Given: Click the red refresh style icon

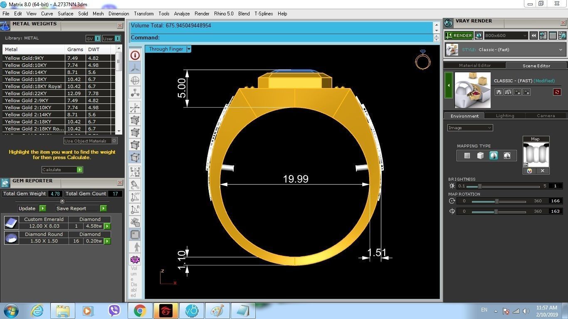Looking at the screenshot, I should [x=557, y=92].
